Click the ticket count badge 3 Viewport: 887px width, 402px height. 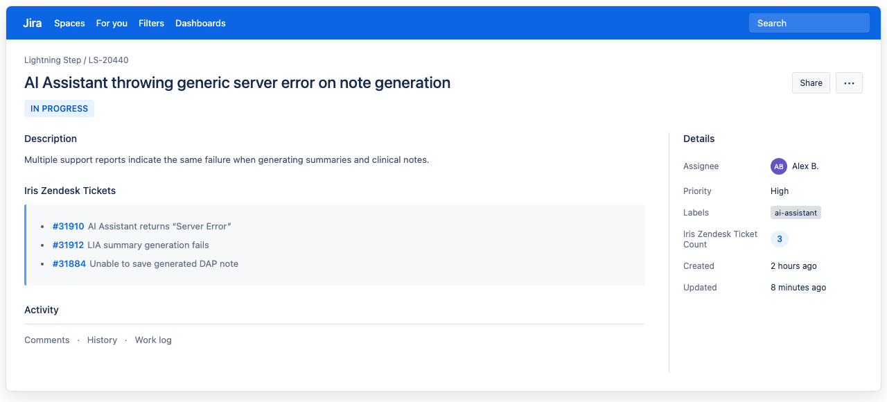pos(780,239)
